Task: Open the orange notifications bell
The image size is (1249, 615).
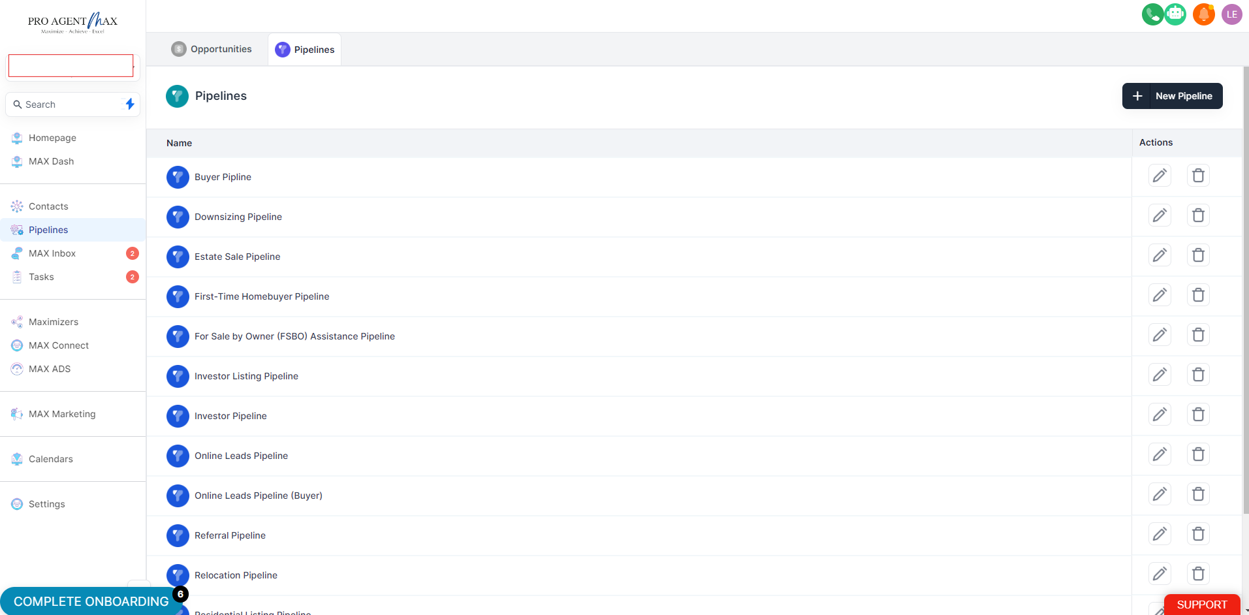Action: 1204,14
